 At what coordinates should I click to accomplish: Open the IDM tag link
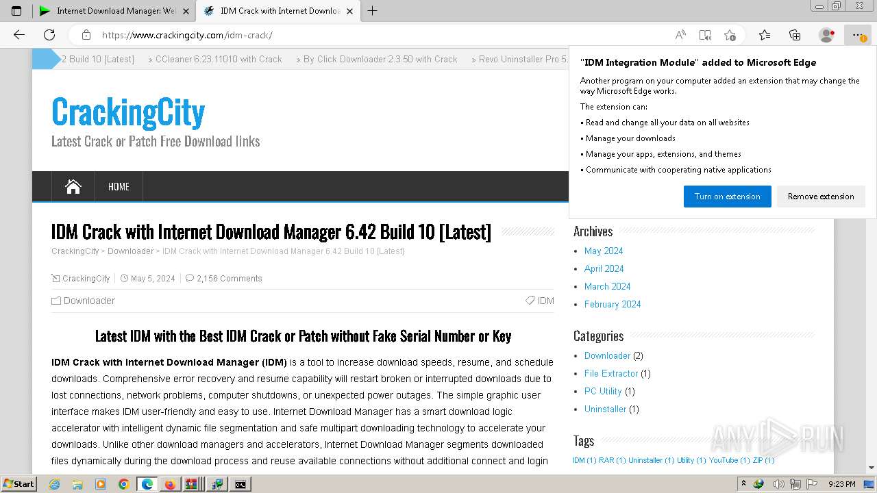[546, 301]
